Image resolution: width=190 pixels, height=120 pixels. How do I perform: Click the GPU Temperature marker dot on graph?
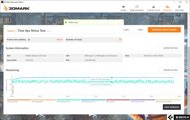pos(112,78)
